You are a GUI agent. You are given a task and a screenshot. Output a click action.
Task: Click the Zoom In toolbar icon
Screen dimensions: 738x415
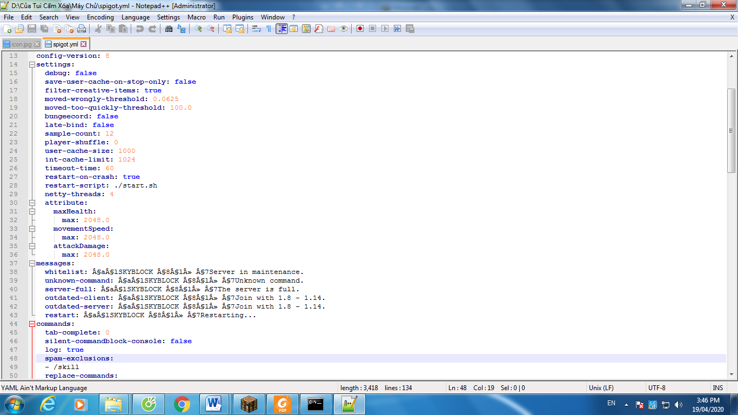pos(198,29)
